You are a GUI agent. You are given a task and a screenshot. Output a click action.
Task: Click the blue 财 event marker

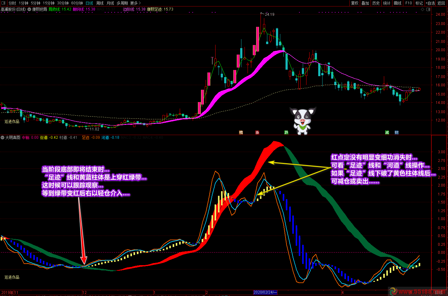pos(397,133)
